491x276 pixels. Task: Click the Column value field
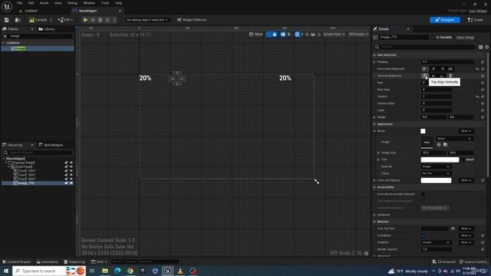(x=437, y=97)
